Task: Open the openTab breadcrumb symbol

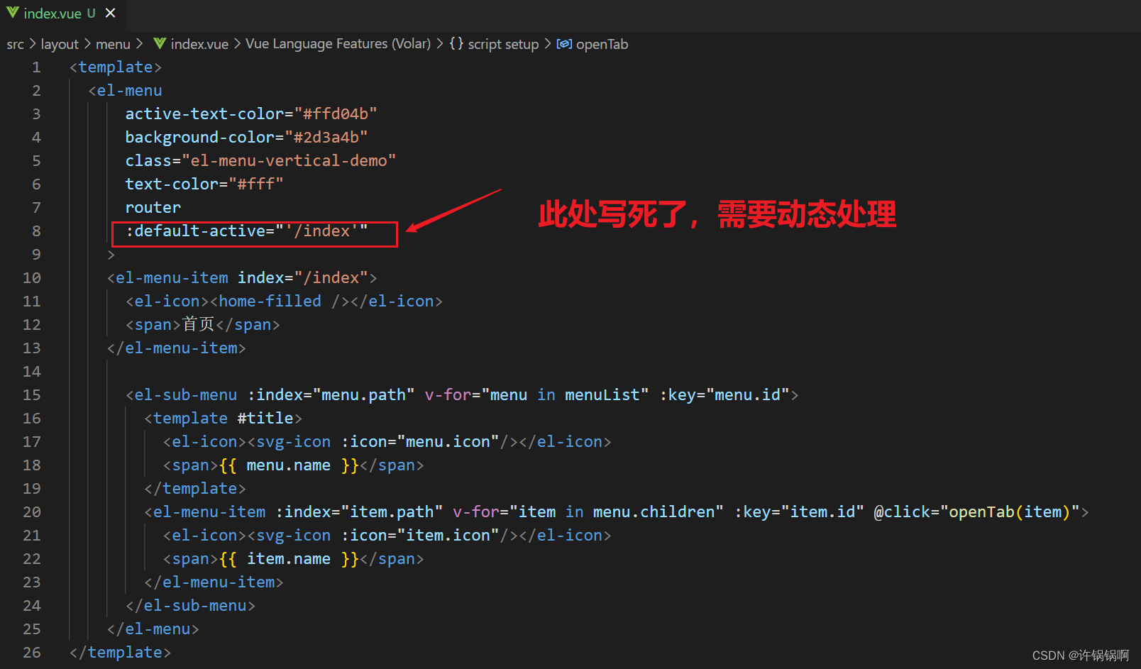Action: tap(602, 44)
